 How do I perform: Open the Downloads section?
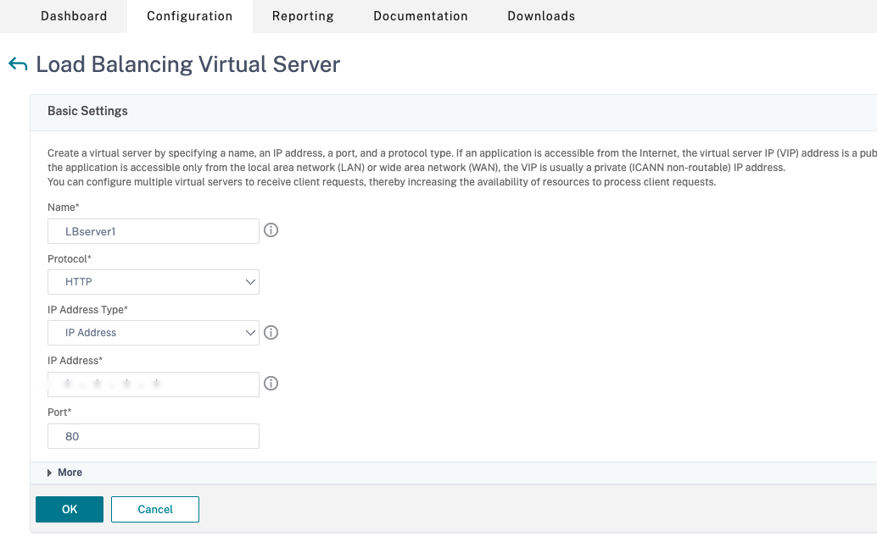[x=540, y=15]
